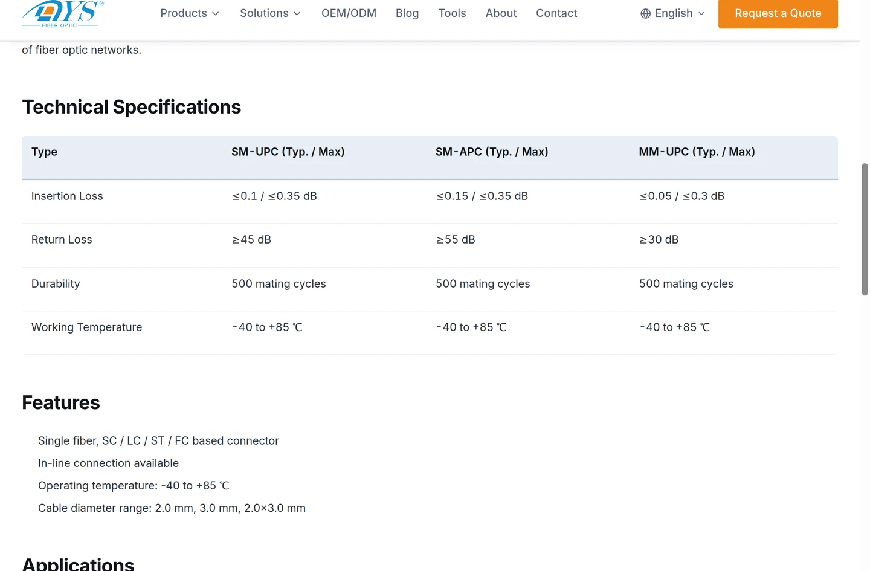Open the Tools page
The width and height of the screenshot is (870, 571).
[x=452, y=13]
